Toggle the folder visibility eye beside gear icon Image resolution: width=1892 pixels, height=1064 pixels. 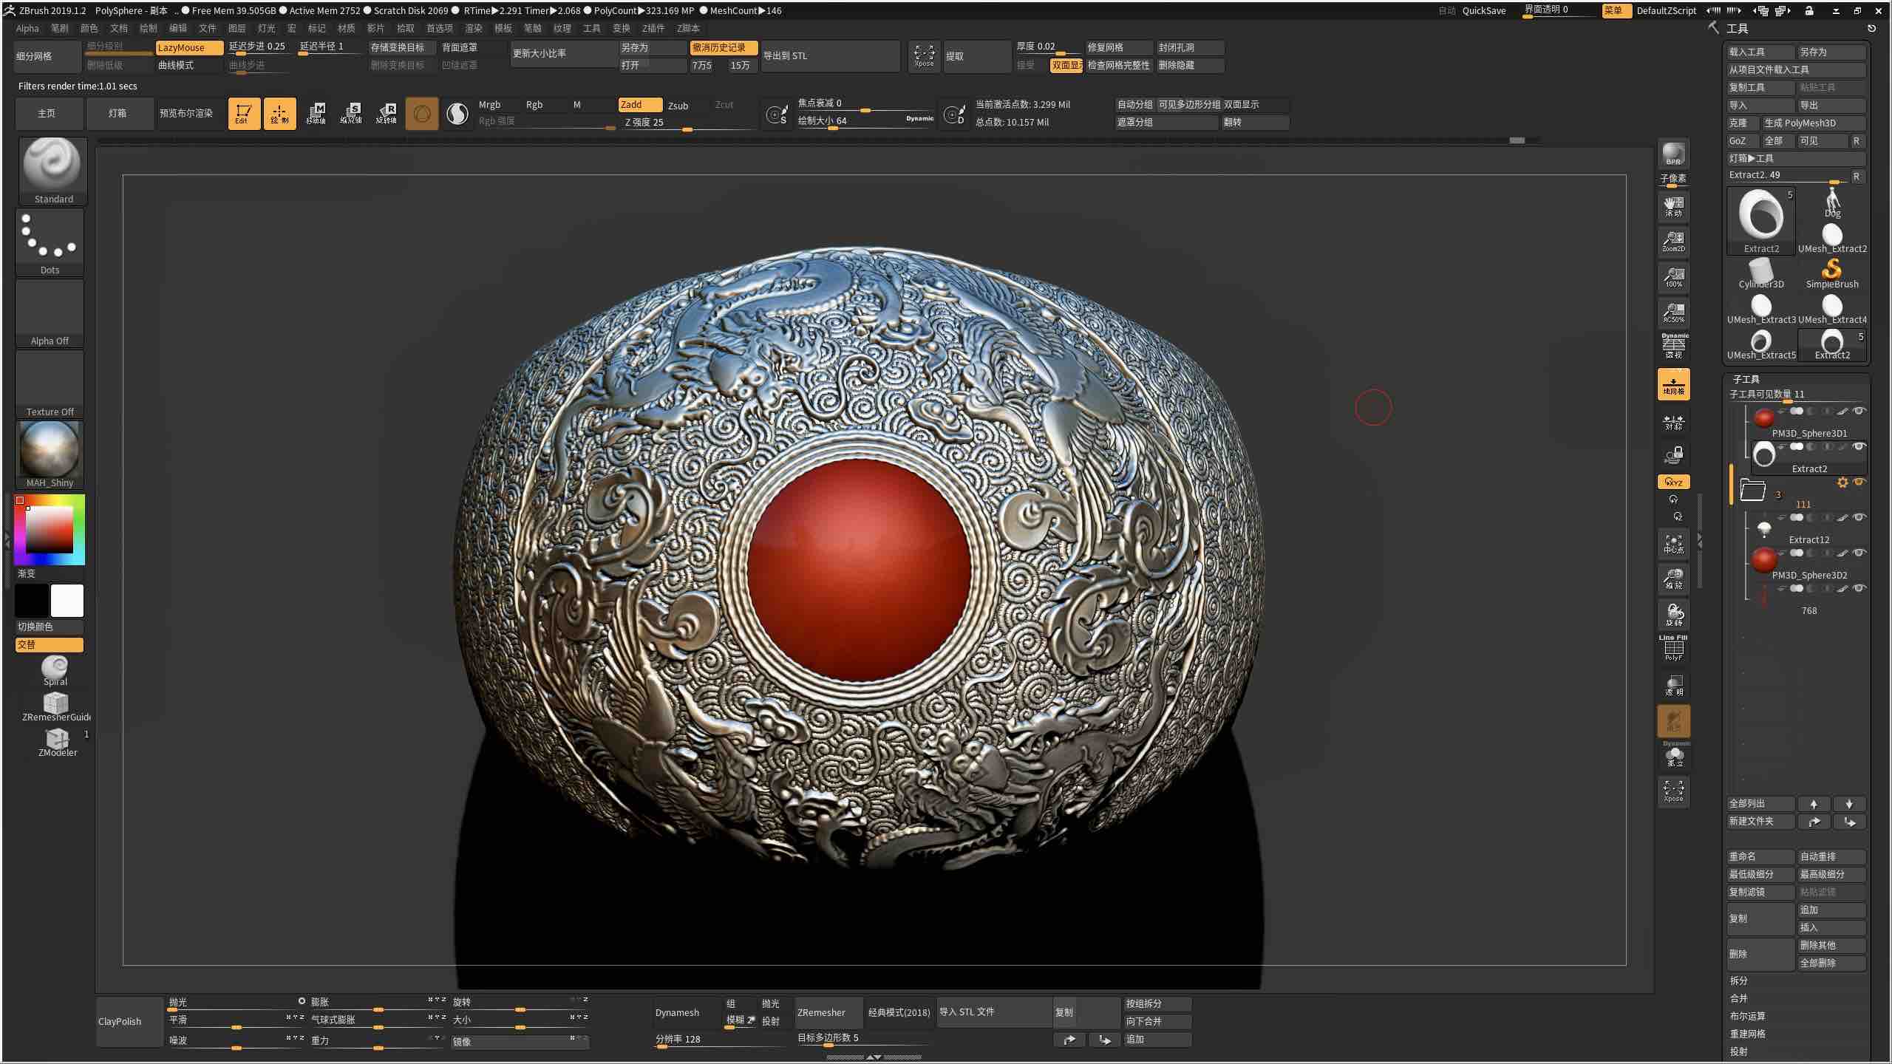tap(1859, 482)
